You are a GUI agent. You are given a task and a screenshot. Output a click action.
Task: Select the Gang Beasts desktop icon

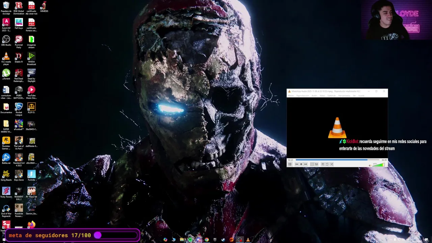[6, 175]
